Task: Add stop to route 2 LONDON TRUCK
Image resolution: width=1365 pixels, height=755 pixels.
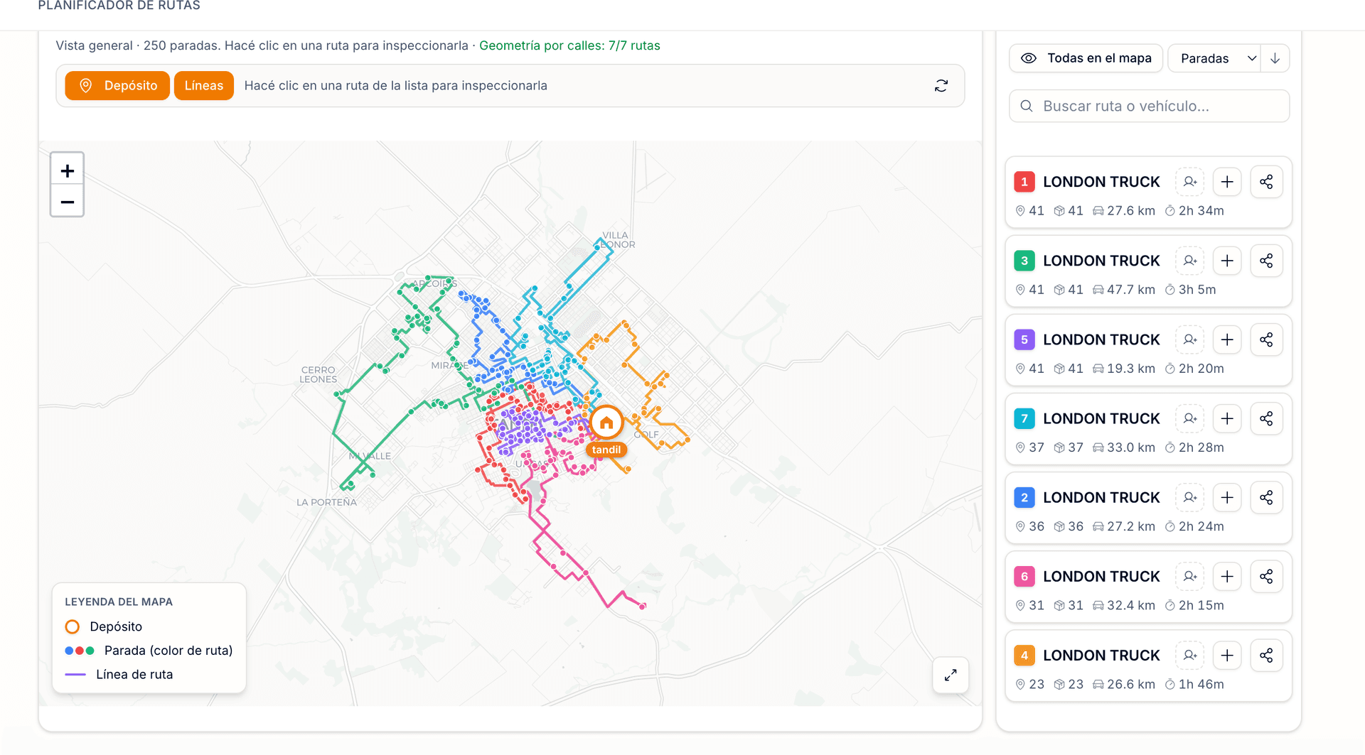Action: (1227, 497)
